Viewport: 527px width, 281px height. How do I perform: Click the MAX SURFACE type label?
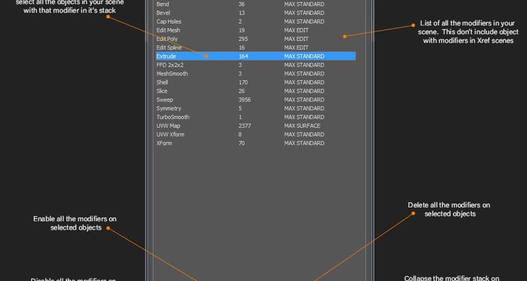tap(302, 126)
